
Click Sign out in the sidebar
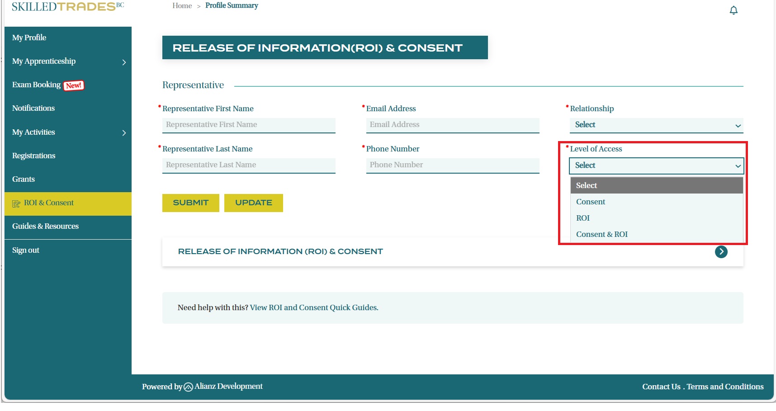click(26, 250)
